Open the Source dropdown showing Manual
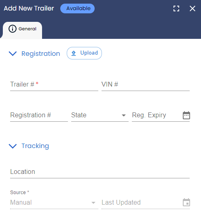 54,202
